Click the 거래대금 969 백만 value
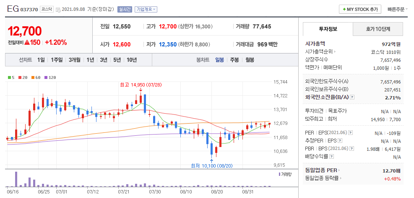The image size is (414, 198). click(267, 44)
